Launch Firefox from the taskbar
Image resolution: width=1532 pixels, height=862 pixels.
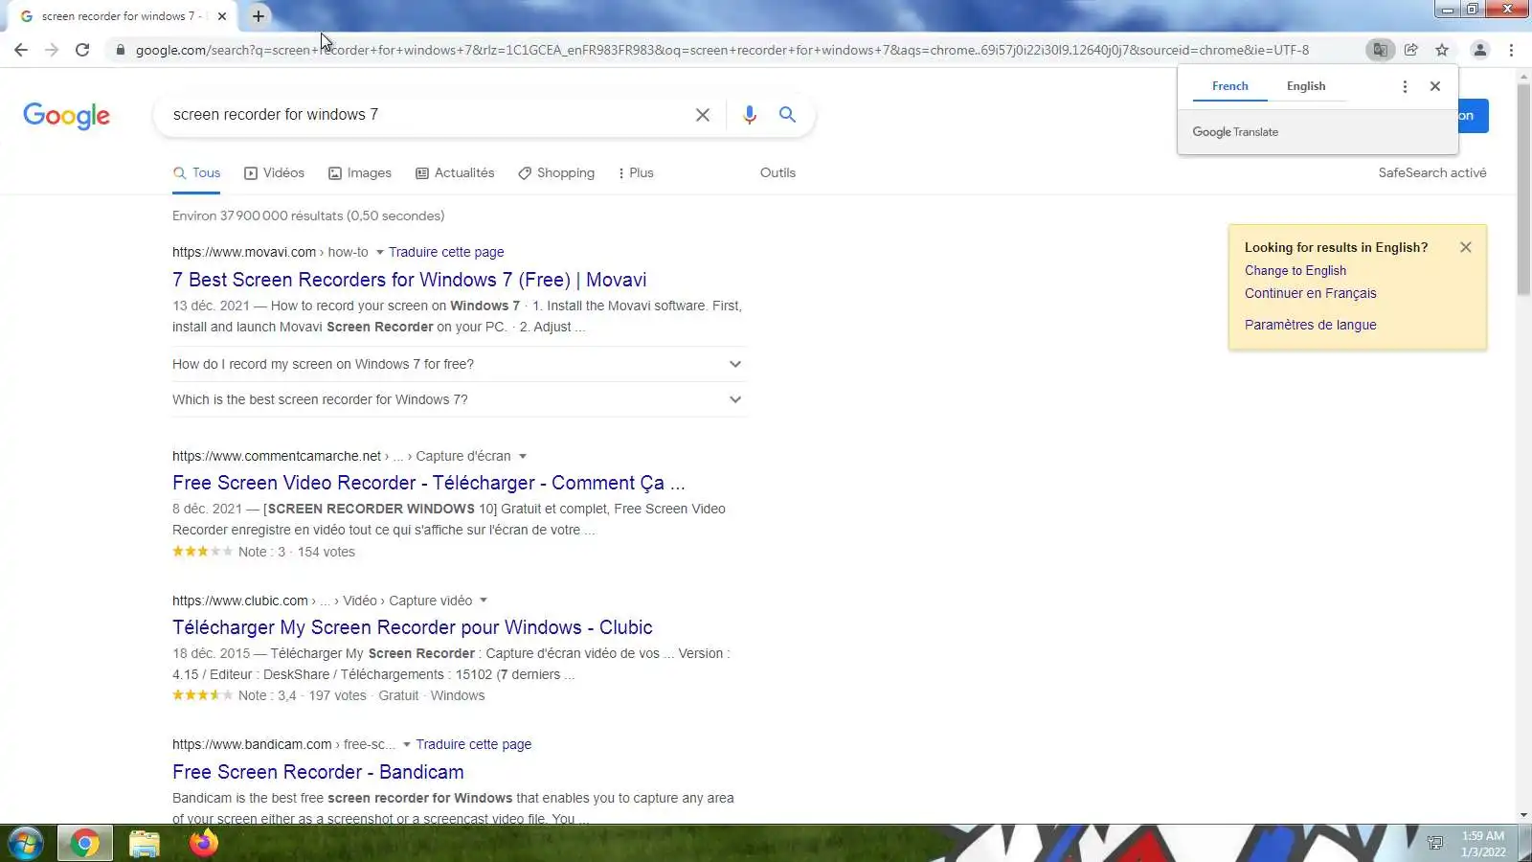pos(203,844)
